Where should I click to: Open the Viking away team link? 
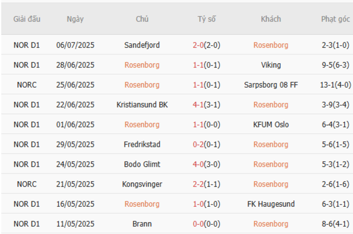pyautogui.click(x=270, y=65)
